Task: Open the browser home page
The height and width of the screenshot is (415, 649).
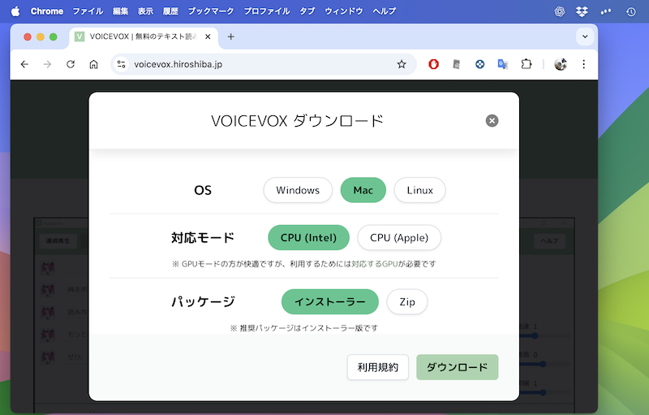Action: (x=94, y=64)
